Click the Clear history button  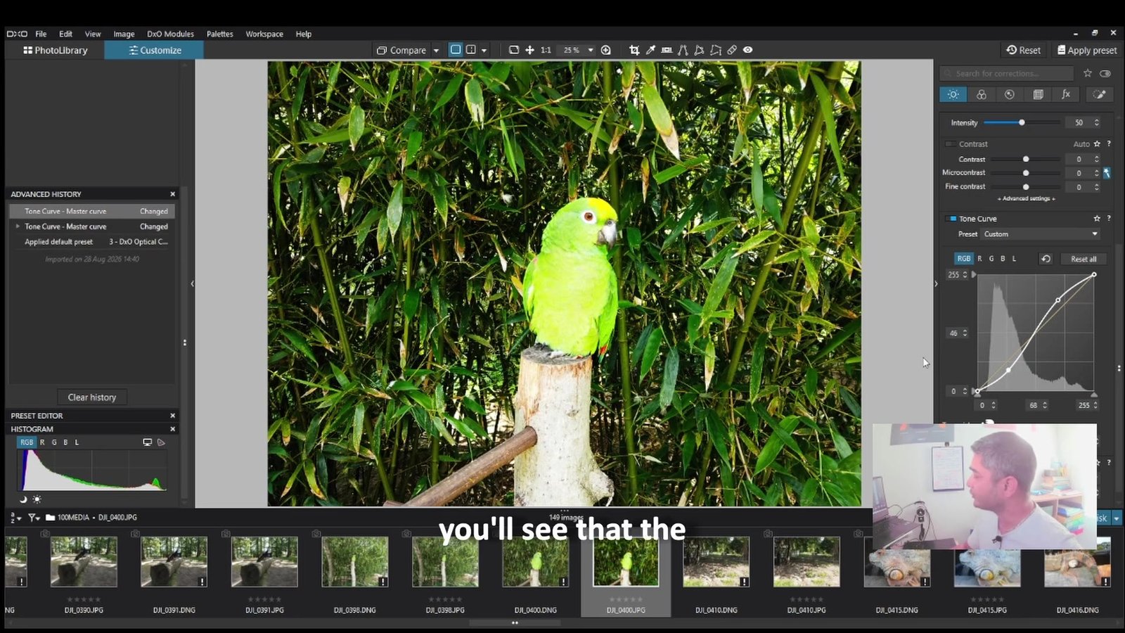pyautogui.click(x=92, y=397)
